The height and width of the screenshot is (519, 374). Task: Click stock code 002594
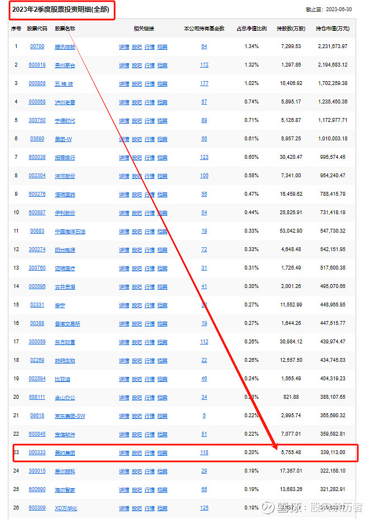click(x=37, y=379)
